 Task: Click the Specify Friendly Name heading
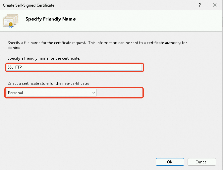pyautogui.click(x=50, y=19)
